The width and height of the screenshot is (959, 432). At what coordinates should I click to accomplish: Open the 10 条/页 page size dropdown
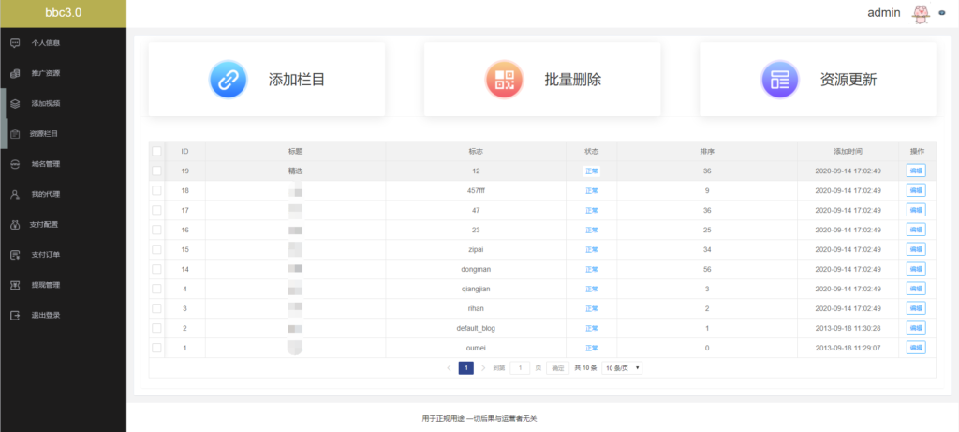pos(622,368)
